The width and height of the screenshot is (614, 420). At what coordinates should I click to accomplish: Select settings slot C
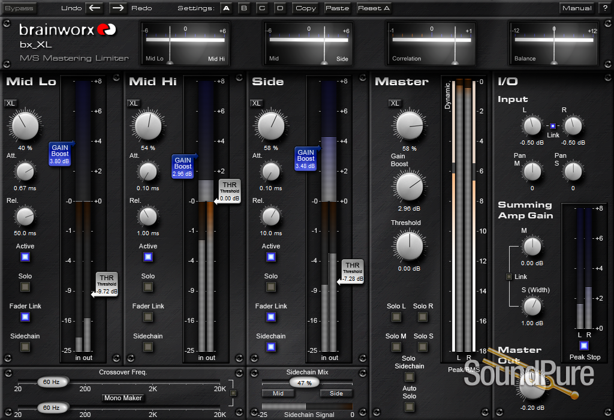pyautogui.click(x=262, y=8)
